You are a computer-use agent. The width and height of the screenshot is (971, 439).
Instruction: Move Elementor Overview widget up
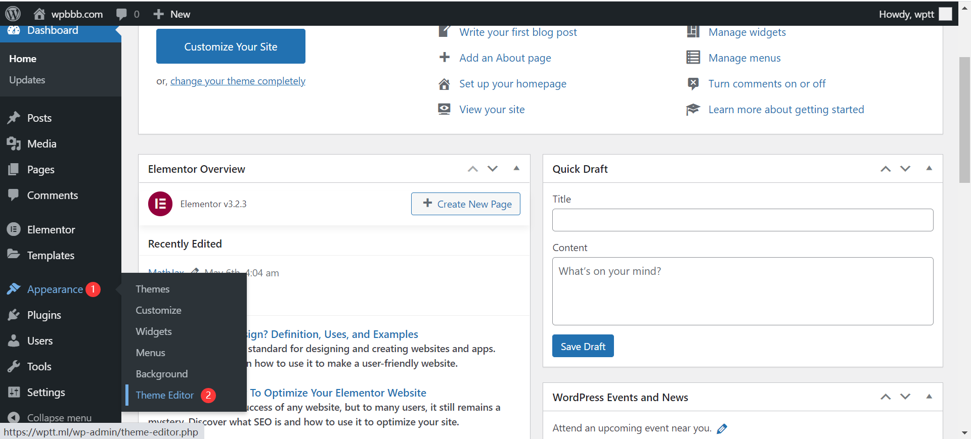coord(473,169)
